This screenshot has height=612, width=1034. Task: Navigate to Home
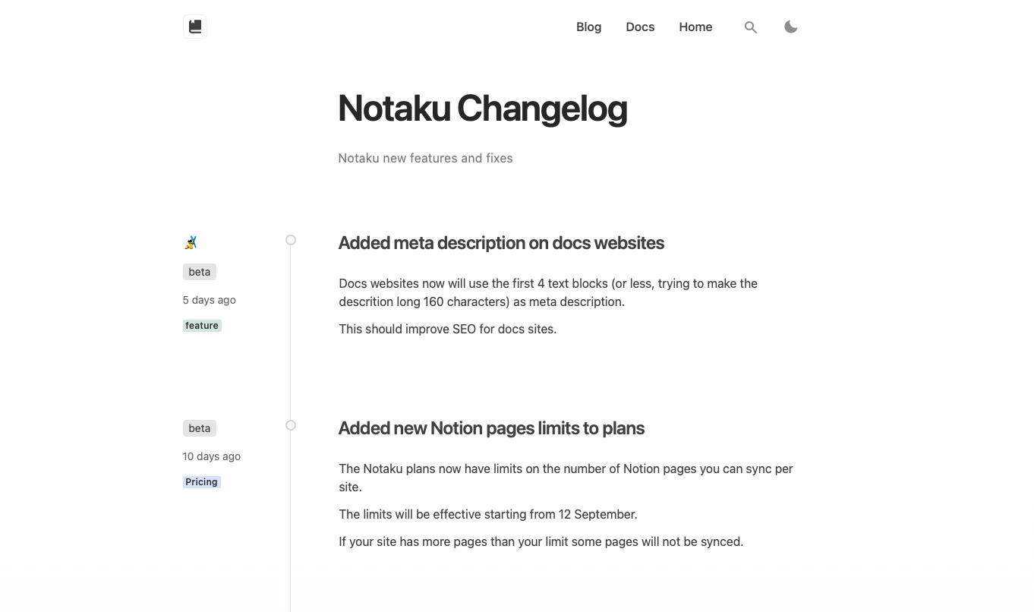[695, 27]
